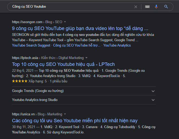Open dropdown arrow next to lptech.asia breadcrumb
This screenshot has height=139, width=179.
point(86,58)
